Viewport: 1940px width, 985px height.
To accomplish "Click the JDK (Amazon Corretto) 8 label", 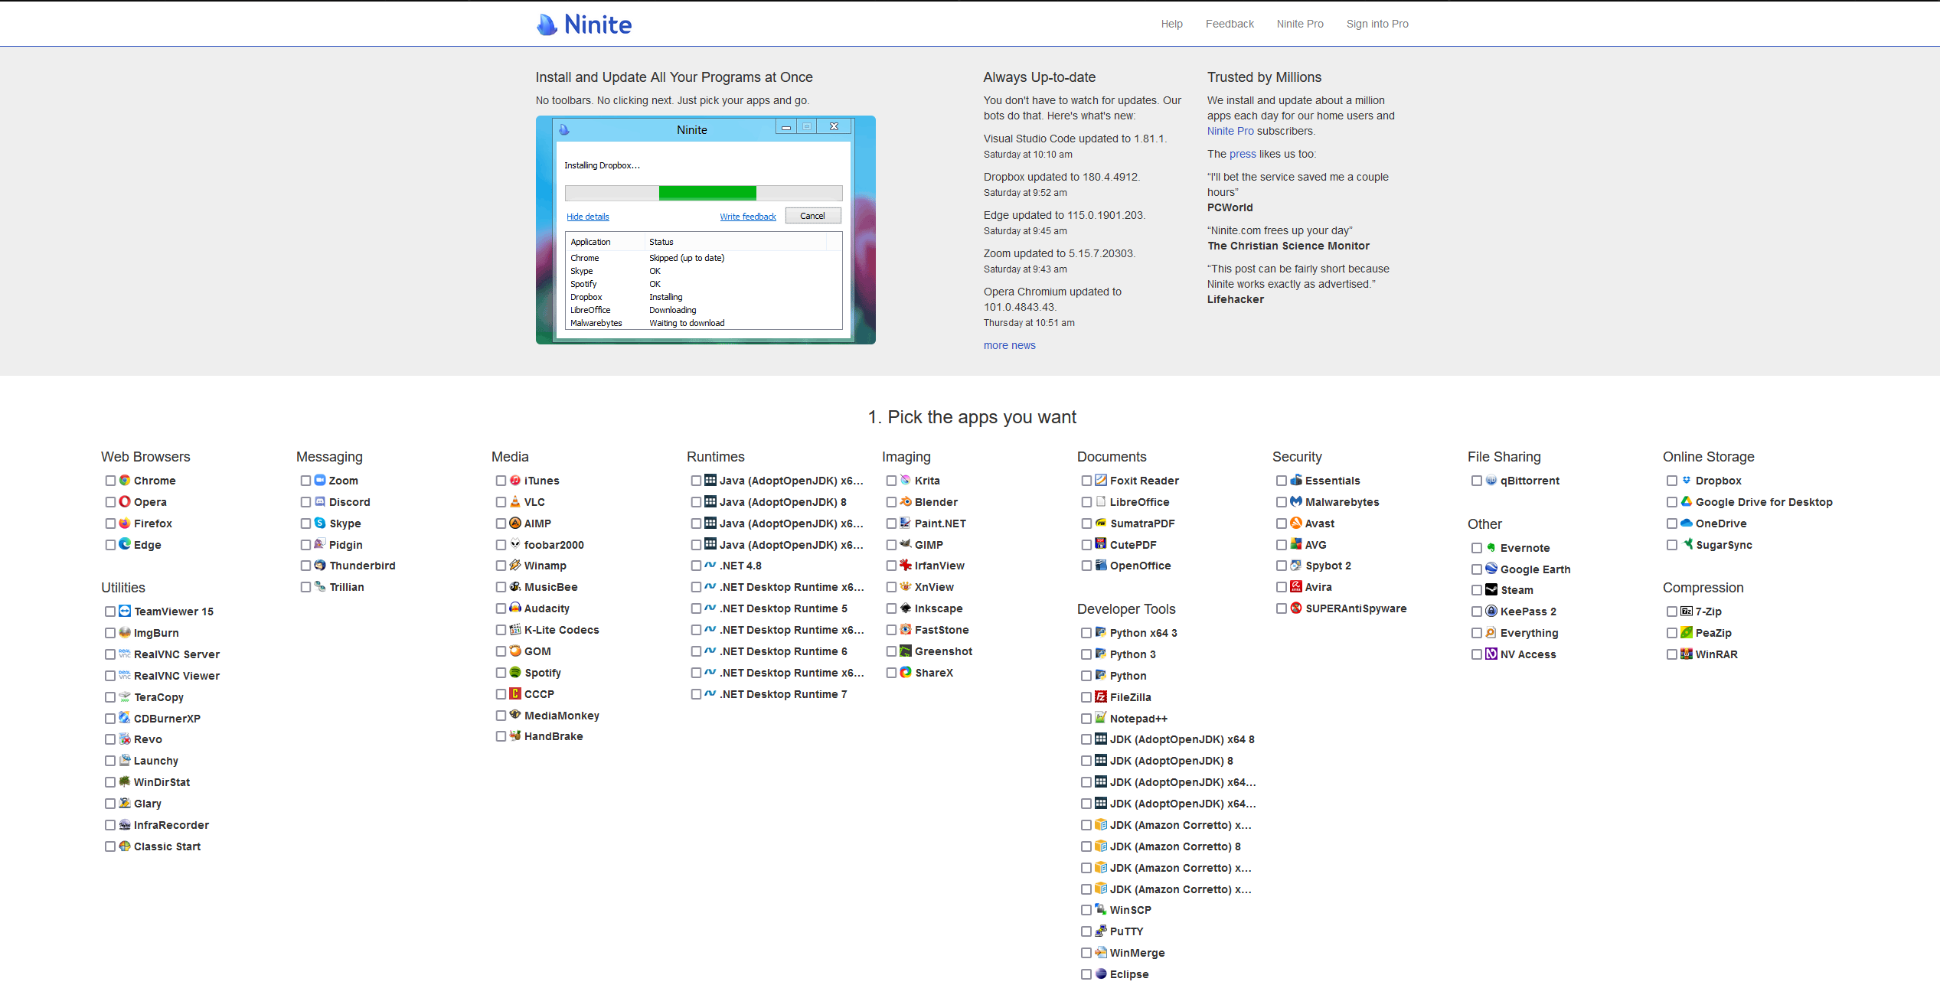I will click(x=1175, y=846).
